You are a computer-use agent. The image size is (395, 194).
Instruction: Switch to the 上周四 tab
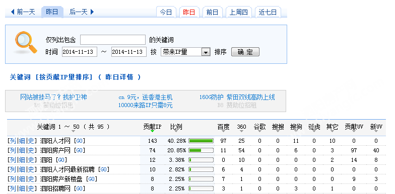tap(239, 12)
